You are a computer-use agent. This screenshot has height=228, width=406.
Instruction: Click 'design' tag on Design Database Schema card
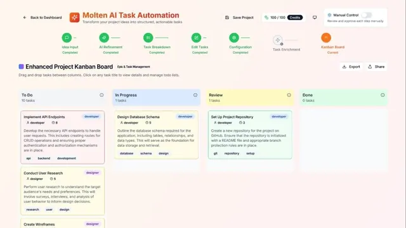tap(164, 153)
